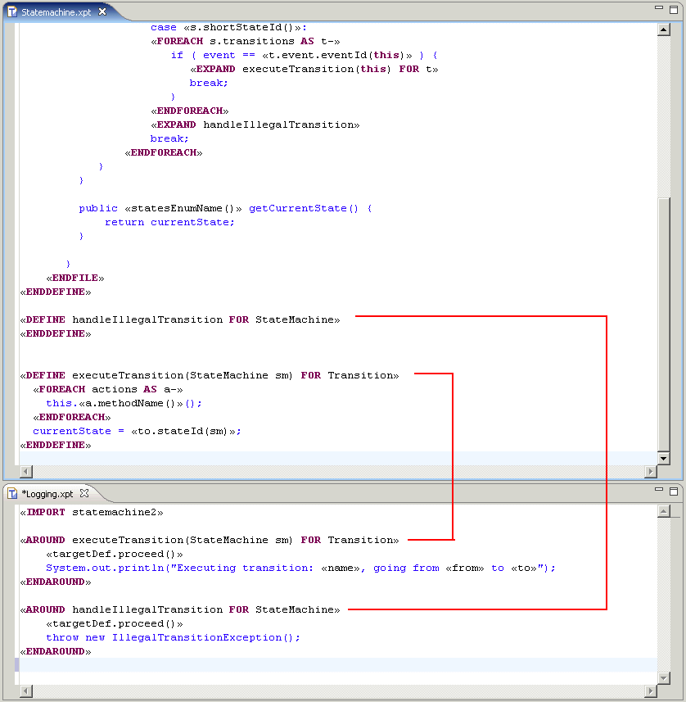Click scroll-up arrow in Logging editor
Screen dimensions: 686x702
point(664,511)
